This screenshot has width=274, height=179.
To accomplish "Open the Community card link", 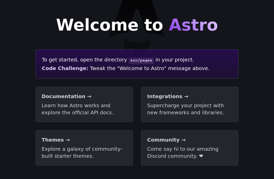I will pyautogui.click(x=190, y=148).
